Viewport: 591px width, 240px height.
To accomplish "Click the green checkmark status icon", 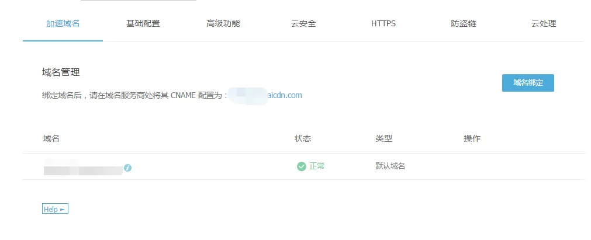I will pos(301,166).
